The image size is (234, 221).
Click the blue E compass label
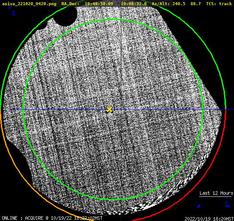pyautogui.click(x=14, y=13)
